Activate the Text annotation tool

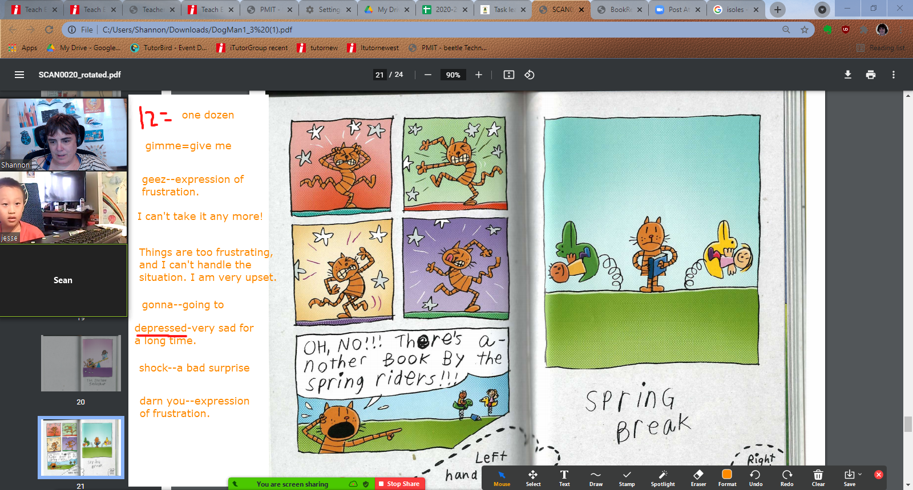564,478
